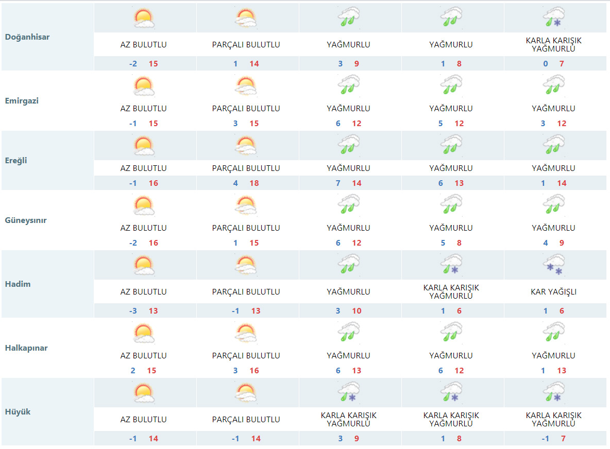Click the Hadim district name

(x=18, y=284)
